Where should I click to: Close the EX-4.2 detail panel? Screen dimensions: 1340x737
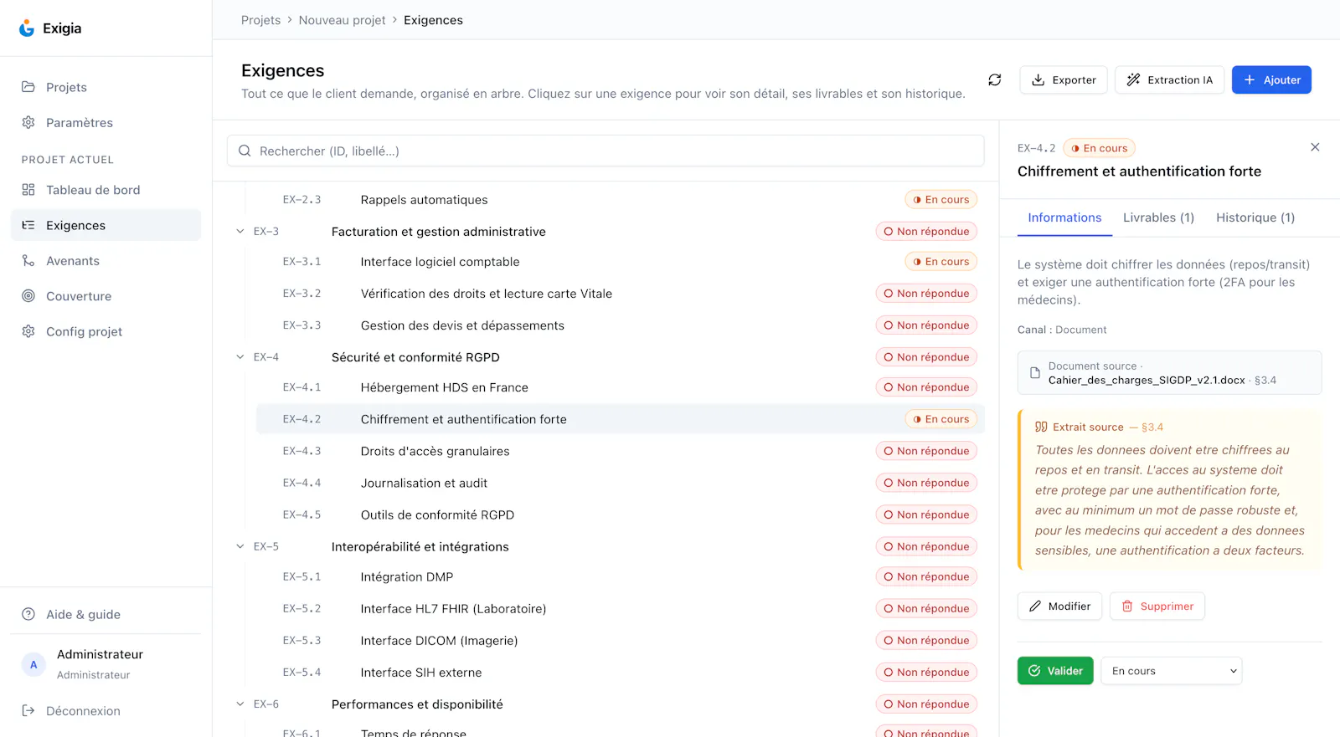[1315, 147]
